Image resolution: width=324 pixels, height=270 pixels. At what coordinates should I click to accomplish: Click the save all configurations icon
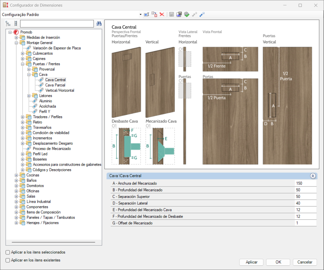click(x=179, y=15)
